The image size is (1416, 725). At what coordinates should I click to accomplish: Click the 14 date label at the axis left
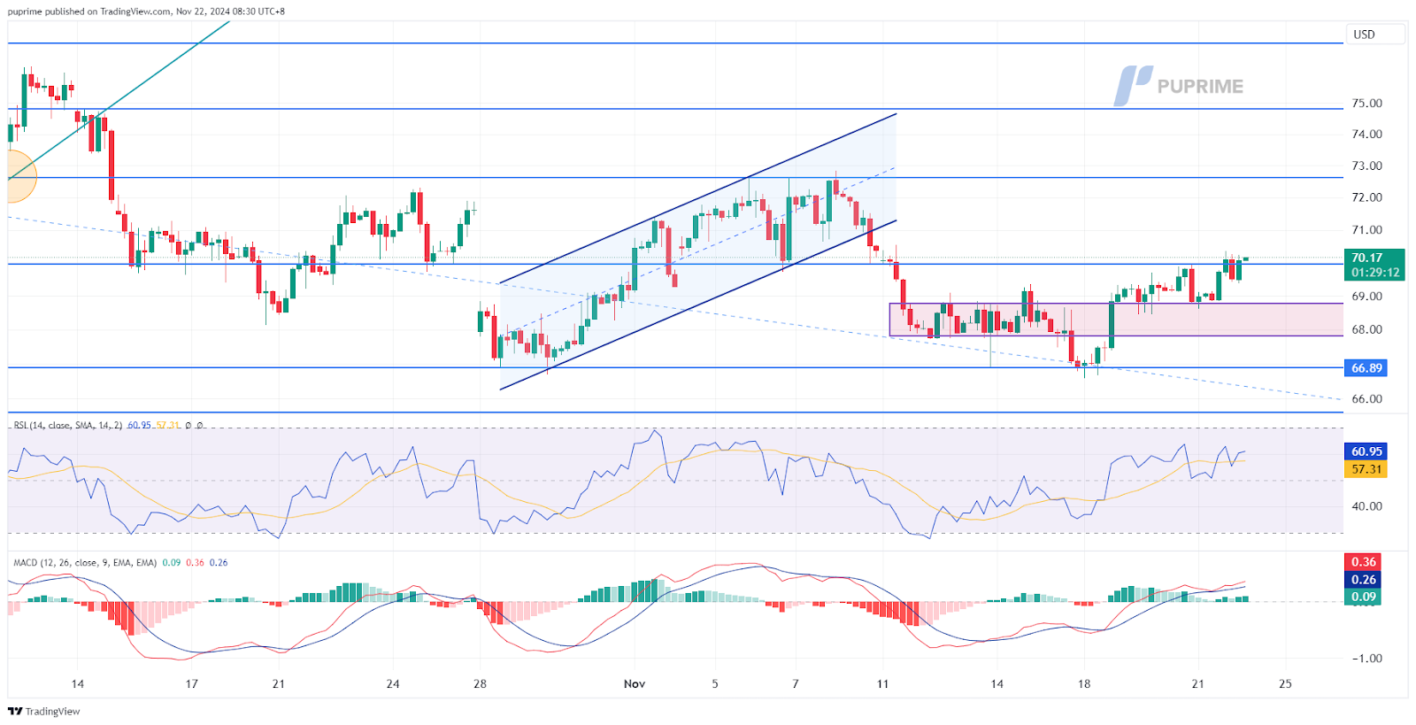[x=78, y=683]
